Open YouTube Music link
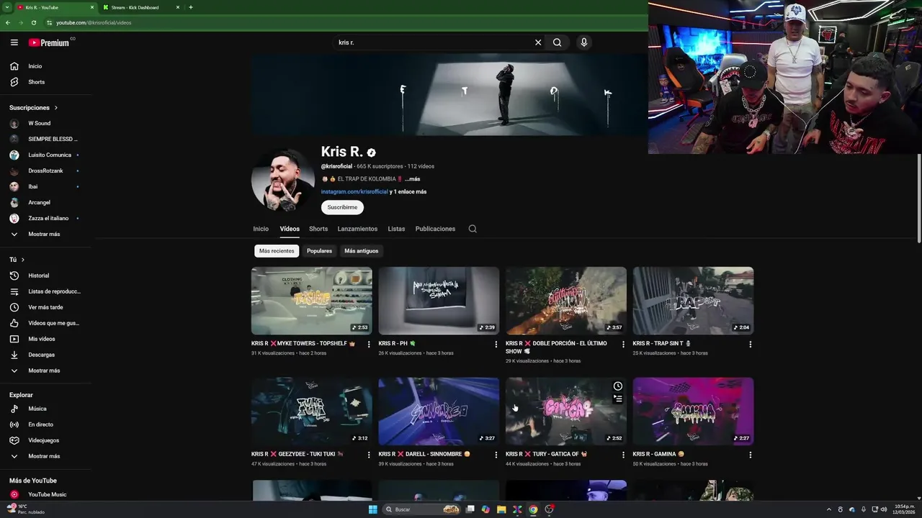The height and width of the screenshot is (518, 922). point(46,494)
